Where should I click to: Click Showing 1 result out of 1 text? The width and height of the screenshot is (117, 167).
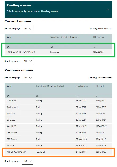coord(101,28)
